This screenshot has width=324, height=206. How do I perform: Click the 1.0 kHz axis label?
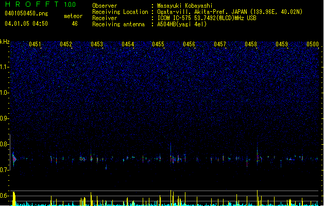[5, 93]
